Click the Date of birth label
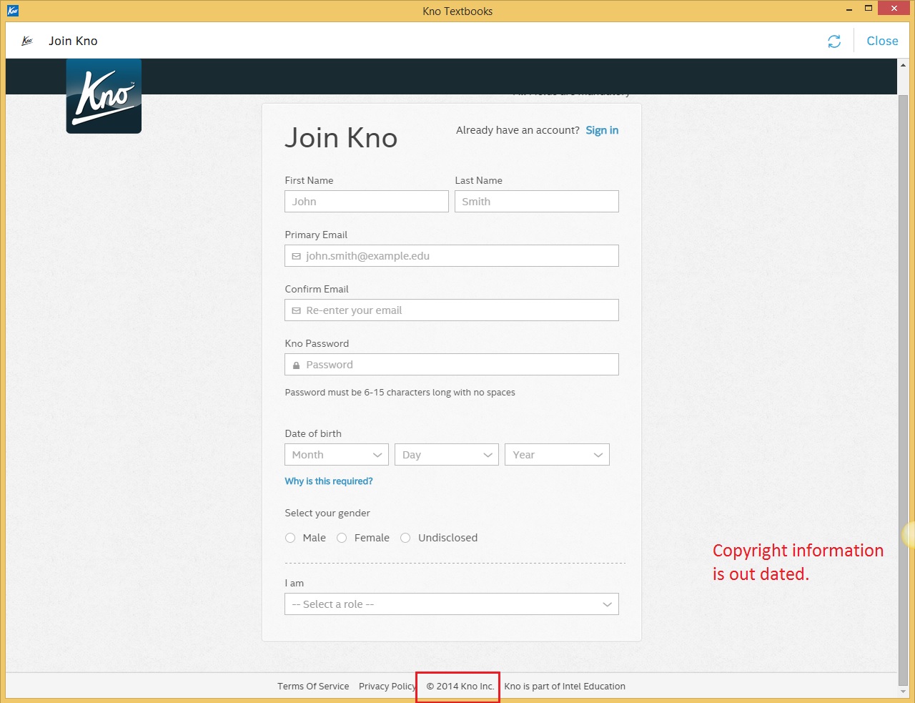The height and width of the screenshot is (703, 915). coord(313,433)
